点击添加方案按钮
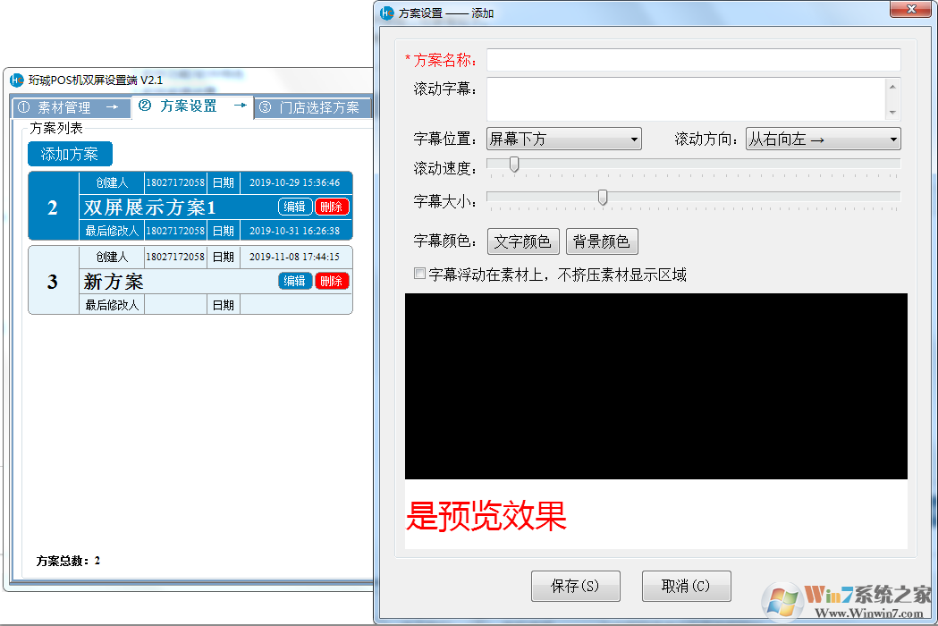The width and height of the screenshot is (938, 626). point(70,153)
